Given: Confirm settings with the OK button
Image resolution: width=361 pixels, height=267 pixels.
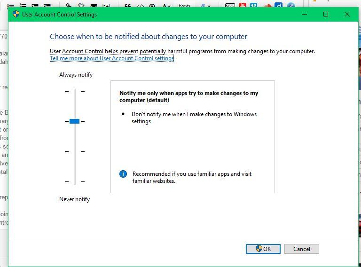Looking at the screenshot, I should click(x=263, y=249).
